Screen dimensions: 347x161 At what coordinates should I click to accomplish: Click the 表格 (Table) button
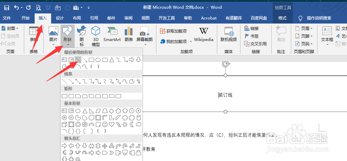(34, 35)
